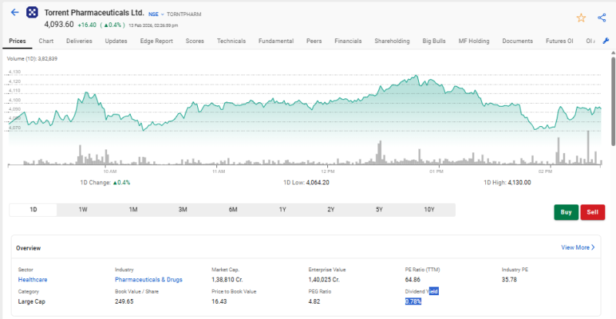Click the PEG Ratio value 4.82
The height and width of the screenshot is (319, 616).
click(314, 302)
